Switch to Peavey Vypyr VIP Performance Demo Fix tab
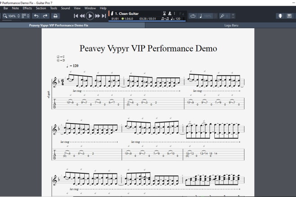The image size is (296, 197). 73,25
